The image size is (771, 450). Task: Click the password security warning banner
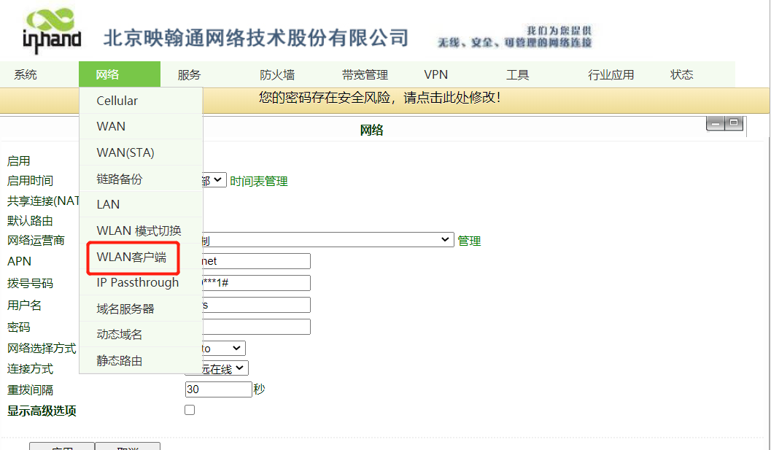(380, 98)
